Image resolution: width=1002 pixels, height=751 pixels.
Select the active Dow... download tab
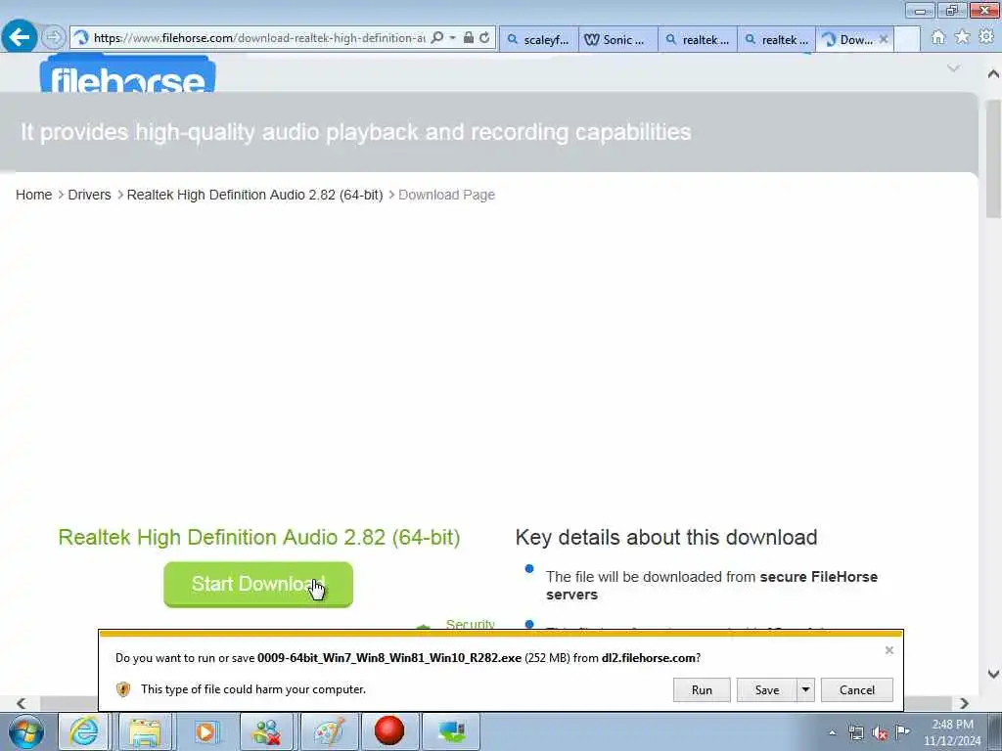point(848,39)
